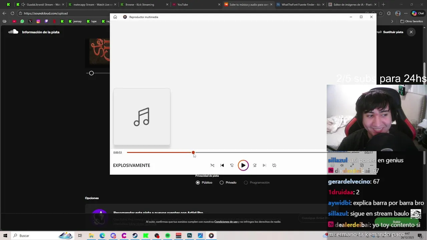Click the browser back arrow
Viewport: 427px width, 240px height.
4,13
